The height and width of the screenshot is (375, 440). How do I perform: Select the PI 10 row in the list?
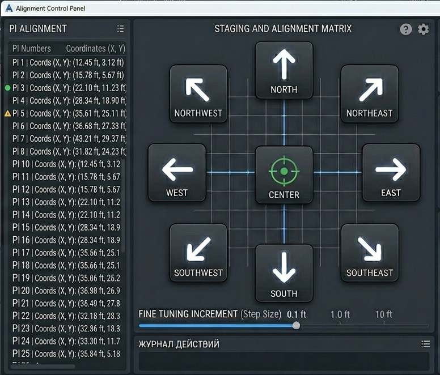[65, 164]
